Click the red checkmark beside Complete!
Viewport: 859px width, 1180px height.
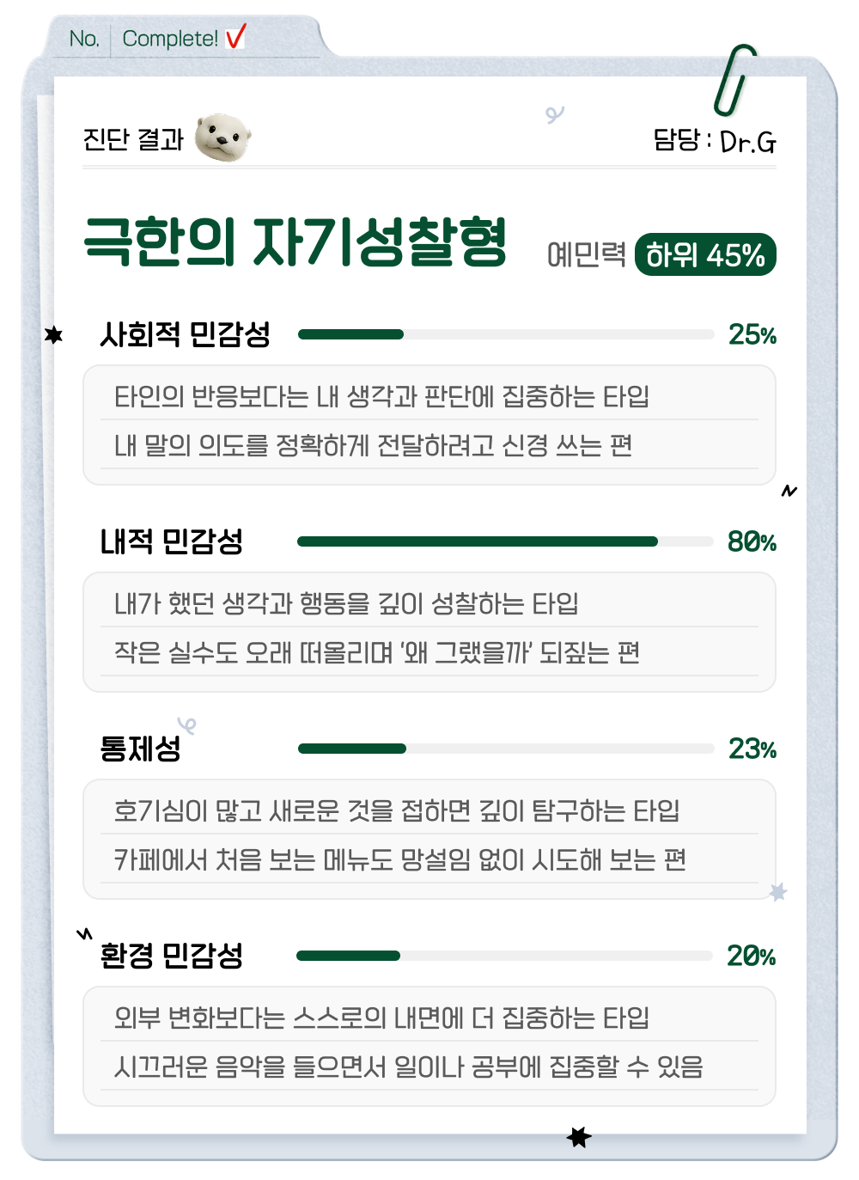[x=236, y=37]
